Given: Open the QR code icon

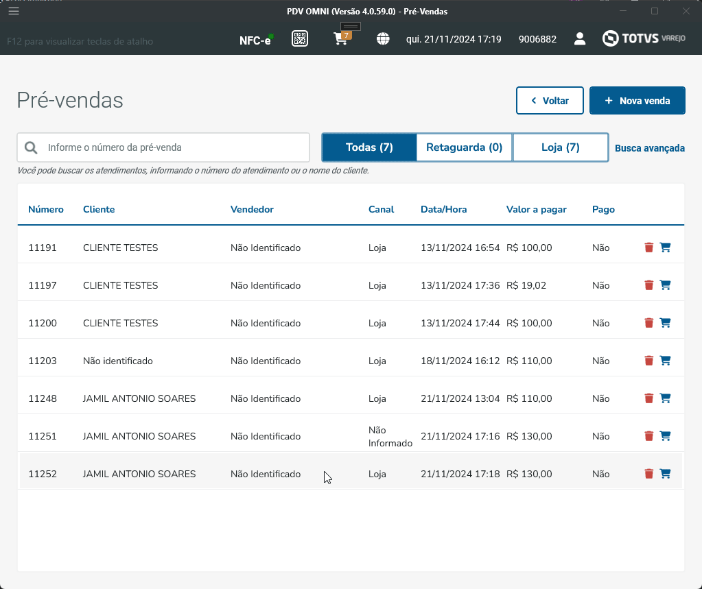Looking at the screenshot, I should click(x=299, y=39).
